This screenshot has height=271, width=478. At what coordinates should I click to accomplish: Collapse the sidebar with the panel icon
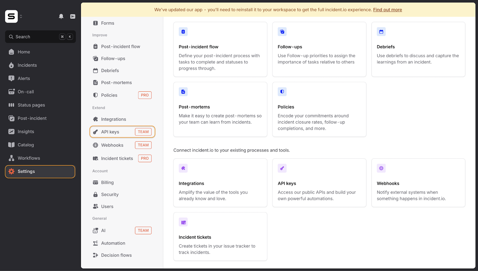click(x=73, y=16)
